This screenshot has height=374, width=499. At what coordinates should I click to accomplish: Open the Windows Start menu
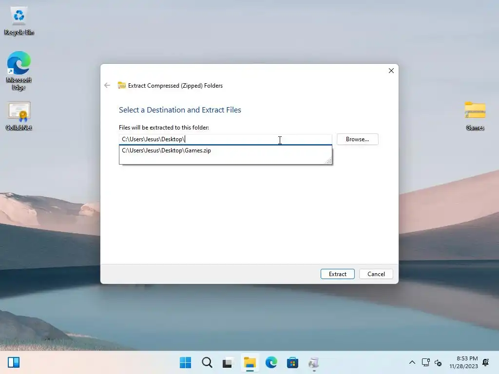pos(186,362)
